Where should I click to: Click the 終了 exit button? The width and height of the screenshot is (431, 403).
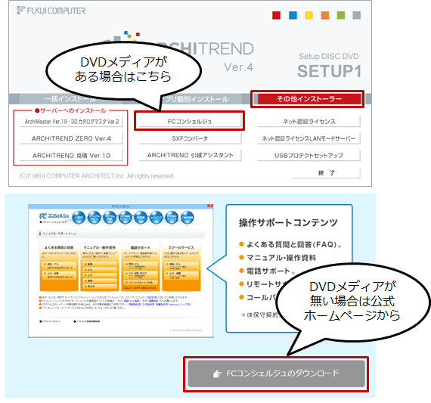tap(326, 173)
